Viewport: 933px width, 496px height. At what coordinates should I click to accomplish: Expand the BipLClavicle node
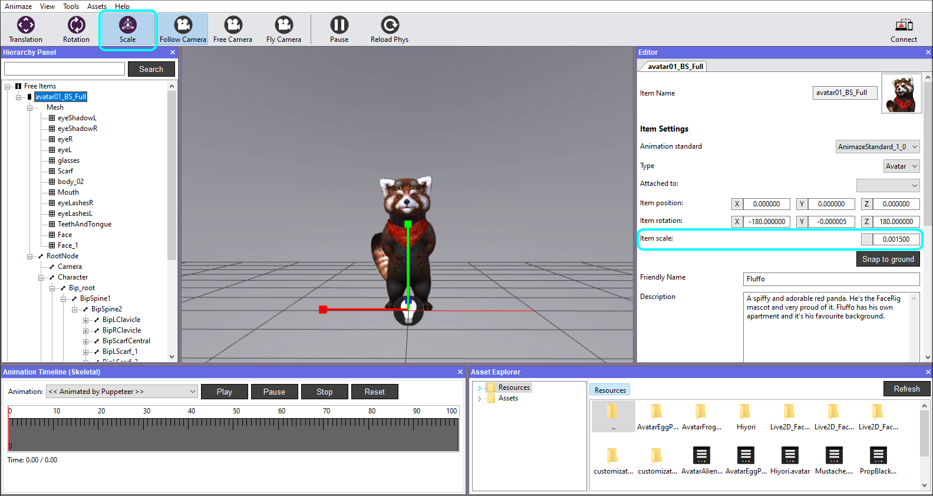(x=85, y=320)
